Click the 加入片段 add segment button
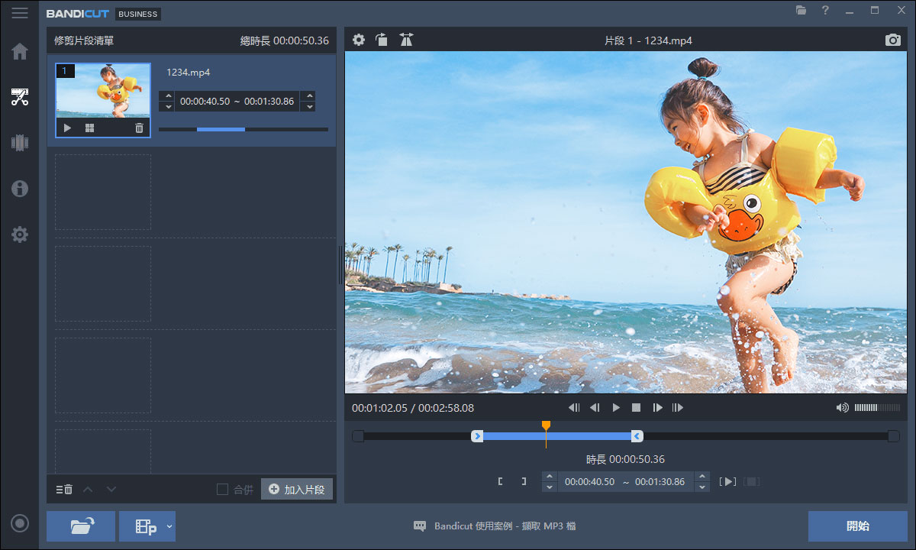The image size is (916, 550). [297, 489]
